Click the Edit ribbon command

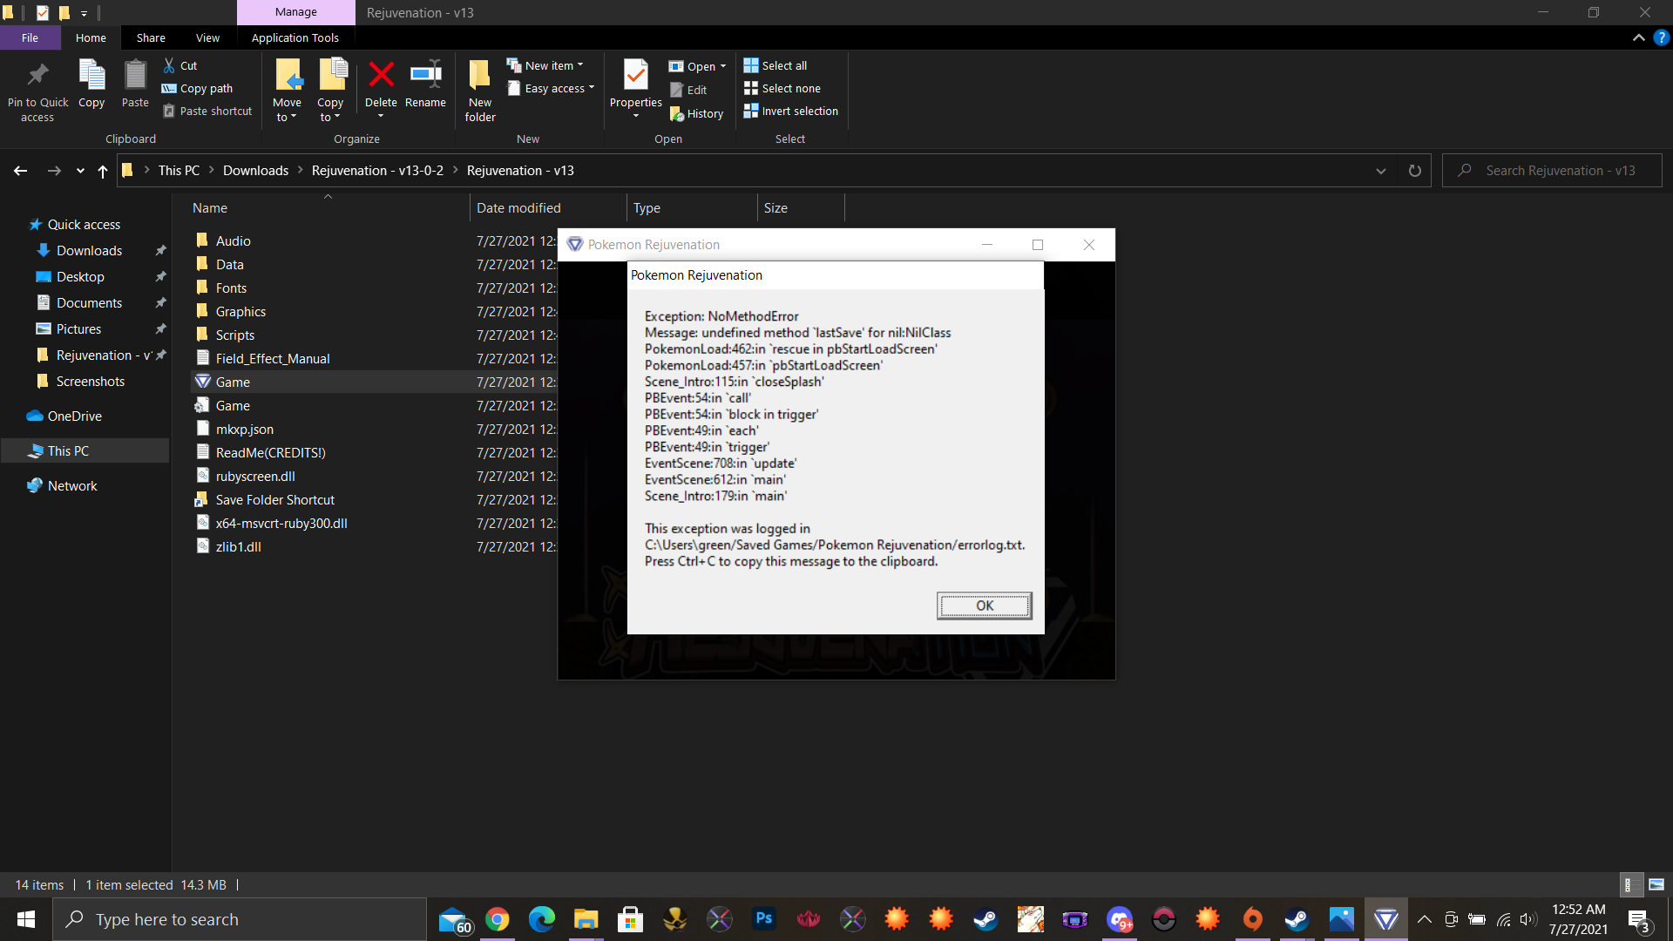pyautogui.click(x=688, y=90)
